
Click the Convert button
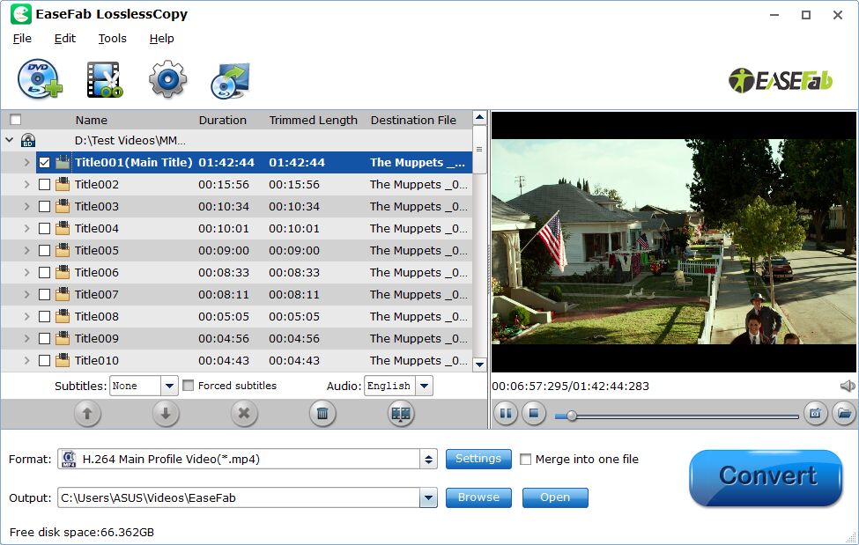[x=766, y=477]
